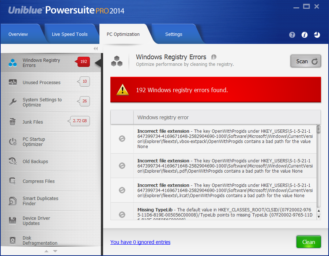Click the pie chart icon in header

point(317,35)
